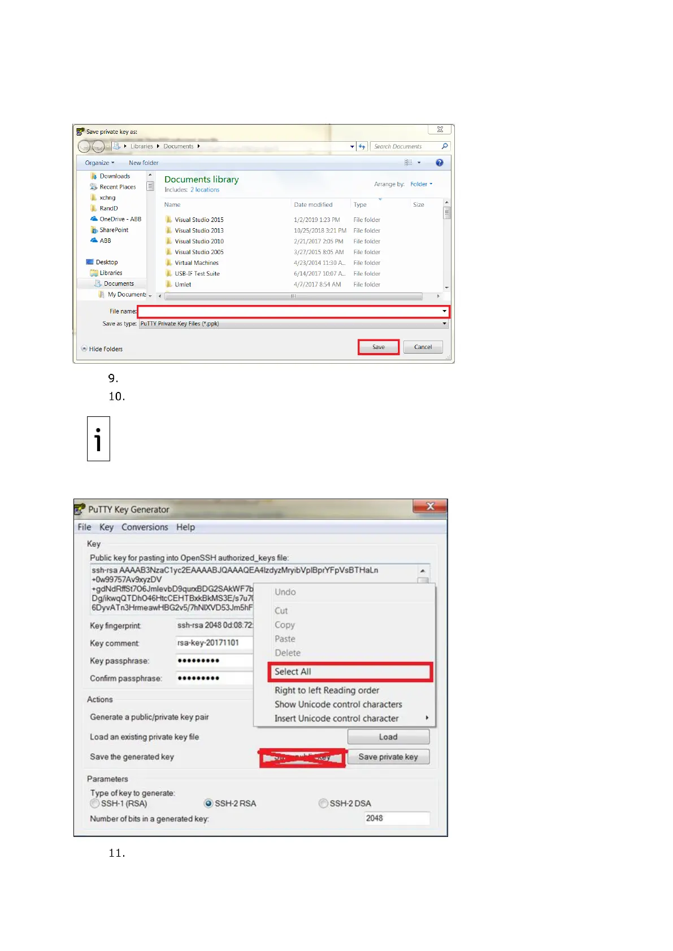673x951 pixels.
Task: Click the number of bits field showing 2048
Action: point(397,818)
